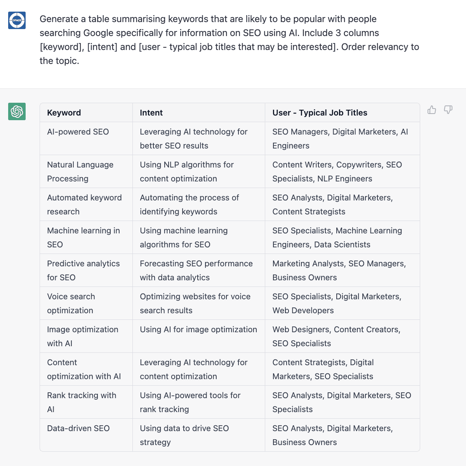Click the ChatGPT logo avatar
Image resolution: width=466 pixels, height=466 pixels.
tap(17, 112)
